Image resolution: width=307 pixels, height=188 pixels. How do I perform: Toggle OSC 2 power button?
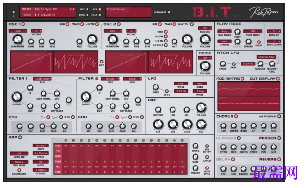119,24
